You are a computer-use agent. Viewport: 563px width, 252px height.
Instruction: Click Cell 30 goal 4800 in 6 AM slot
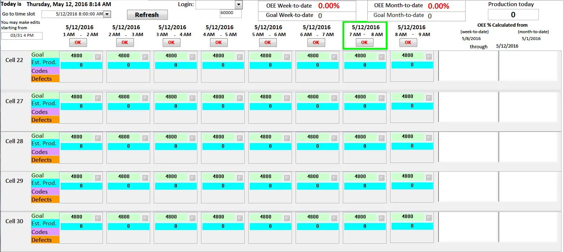(x=313, y=217)
